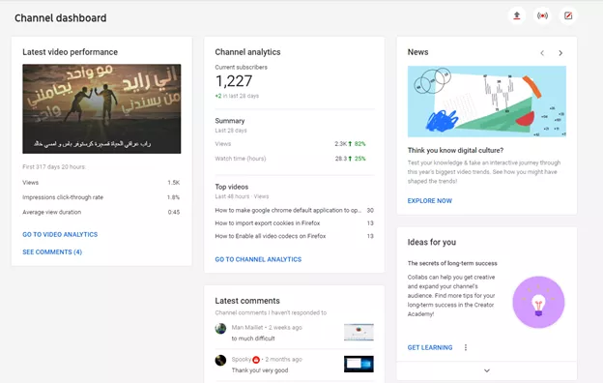603x383 pixels.
Task: Open SEE COMMENTS (4) link
Action: point(52,252)
